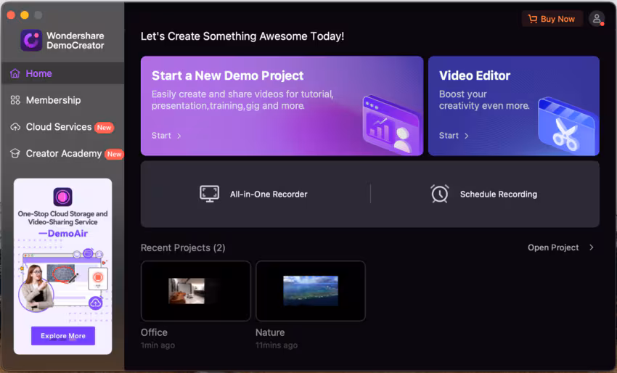Click the DemoAir app icon in the promo card

62,197
